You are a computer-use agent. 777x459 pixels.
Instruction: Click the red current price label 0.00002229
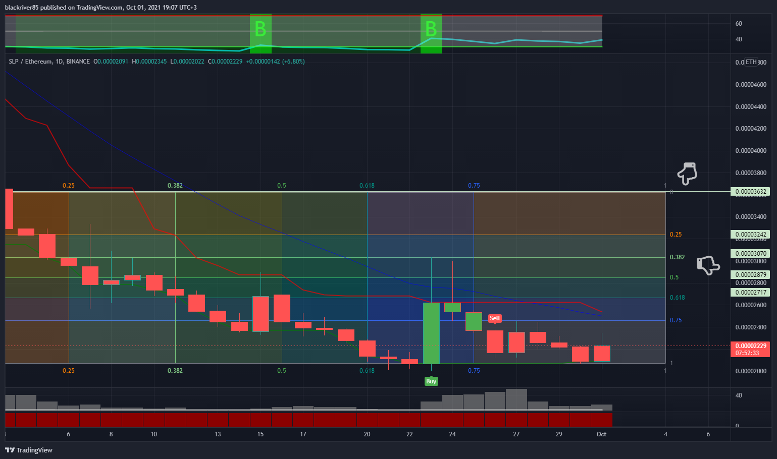pos(751,346)
